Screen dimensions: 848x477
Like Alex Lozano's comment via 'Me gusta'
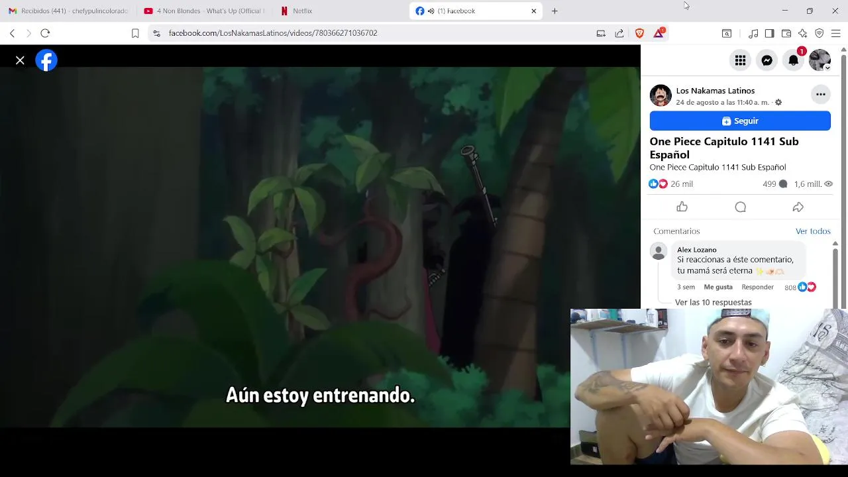click(x=718, y=287)
